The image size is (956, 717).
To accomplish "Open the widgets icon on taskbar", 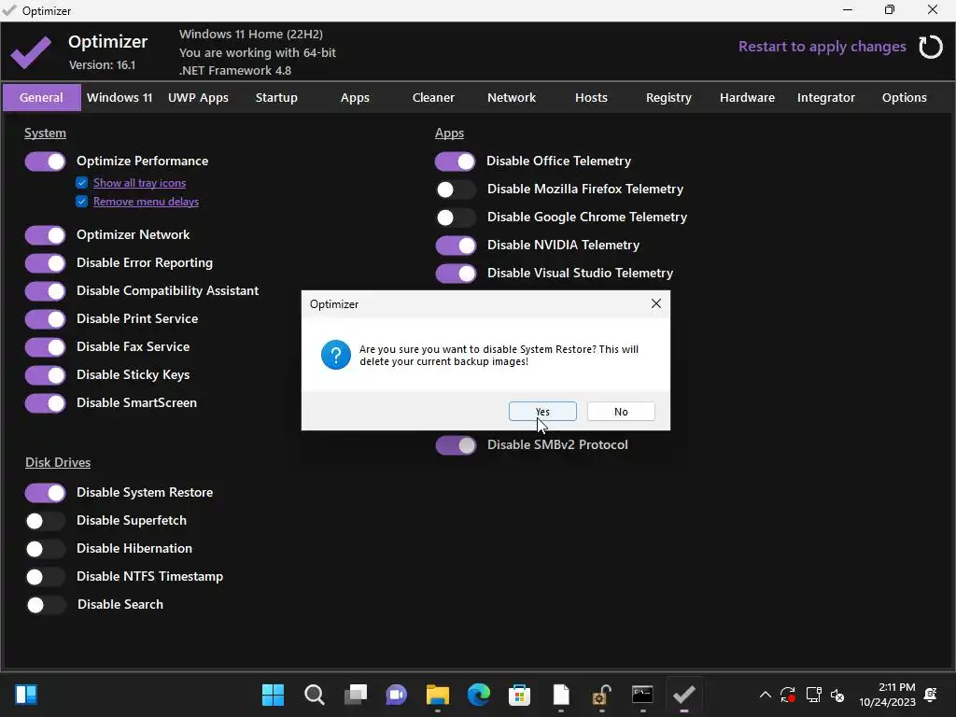I will click(x=26, y=695).
